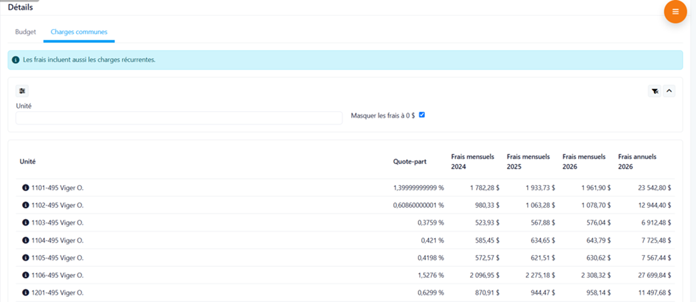Click the 1 933,73 $ cell
The width and height of the screenshot is (696, 302).
tap(540, 188)
